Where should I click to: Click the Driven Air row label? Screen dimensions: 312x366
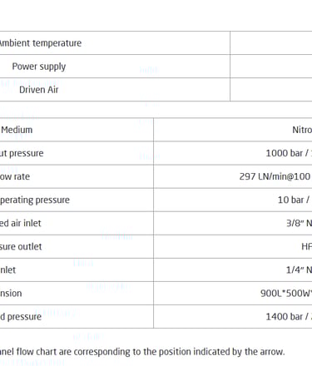(x=39, y=90)
